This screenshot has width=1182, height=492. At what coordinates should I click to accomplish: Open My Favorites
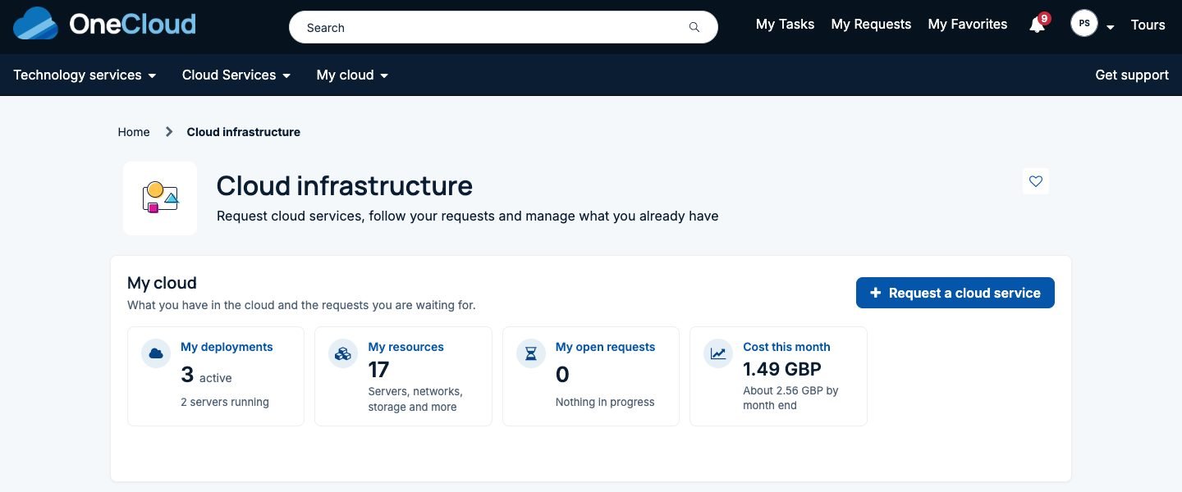coord(967,25)
